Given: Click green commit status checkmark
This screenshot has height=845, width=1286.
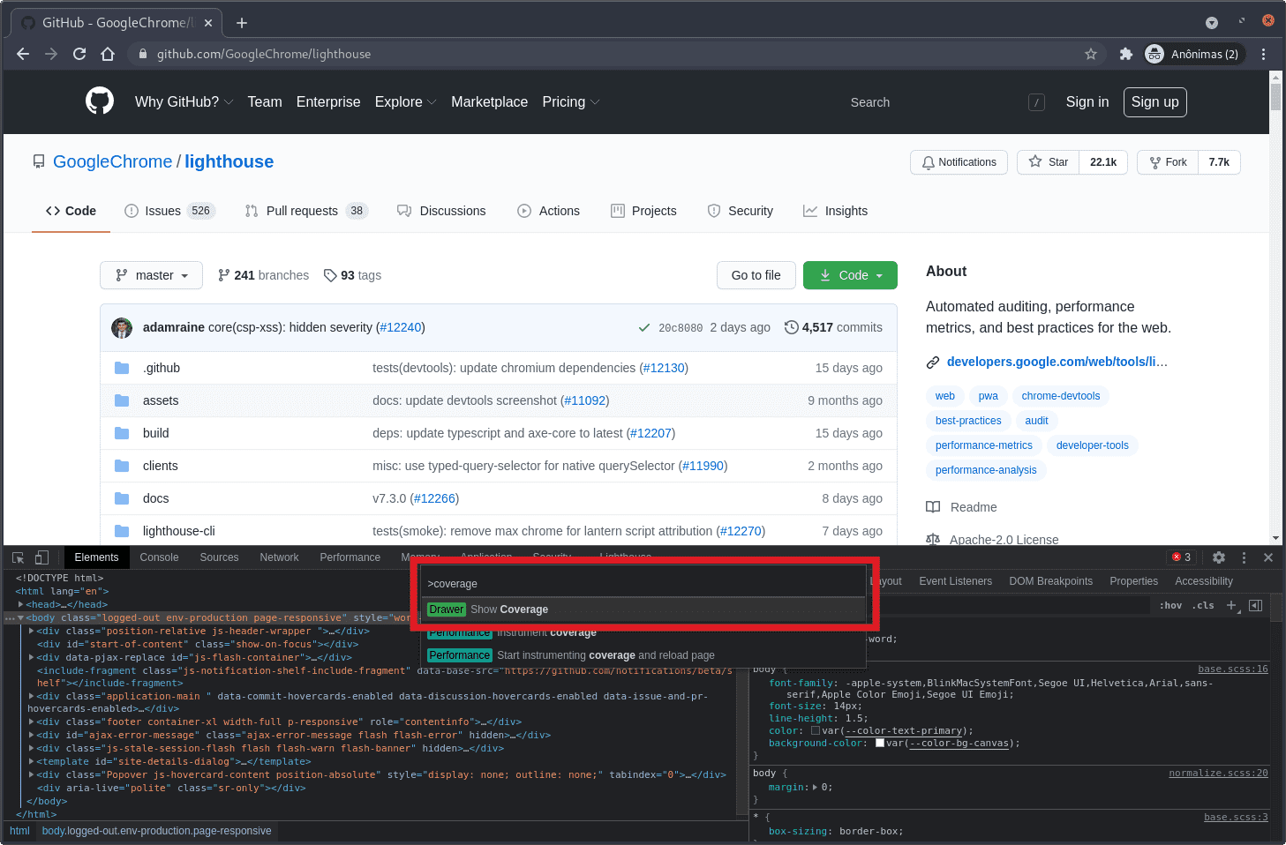Looking at the screenshot, I should 644,327.
